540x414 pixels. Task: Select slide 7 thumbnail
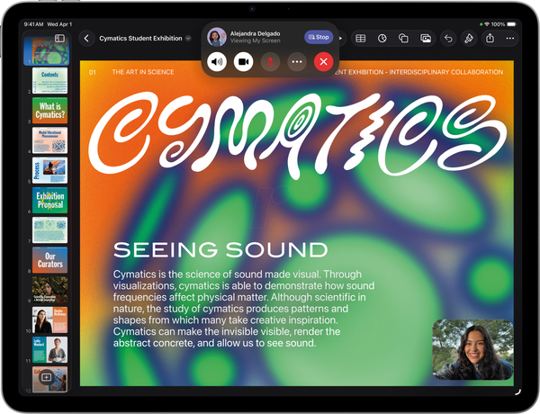point(49,230)
